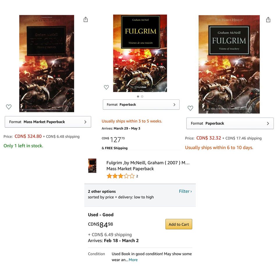Toggle wishlist heart beside left book cover

pyautogui.click(x=9, y=107)
